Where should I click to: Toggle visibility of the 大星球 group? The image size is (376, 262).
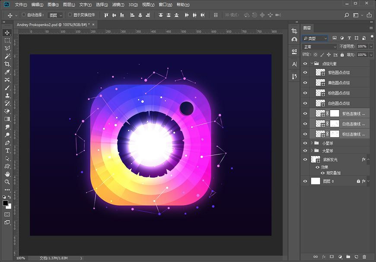[x=305, y=151]
